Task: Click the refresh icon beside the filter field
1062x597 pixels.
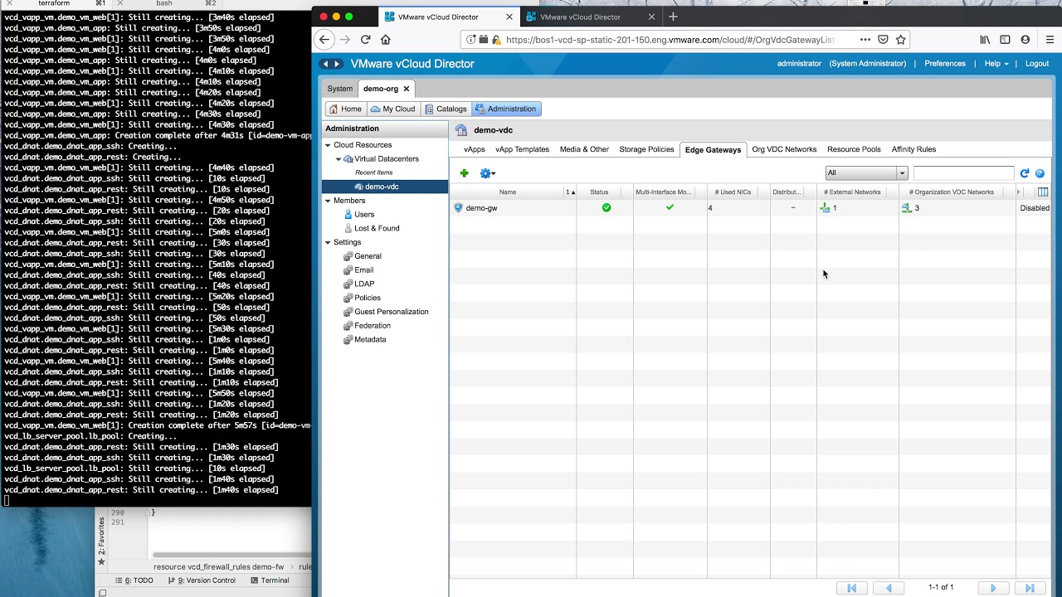Action: [x=1025, y=173]
